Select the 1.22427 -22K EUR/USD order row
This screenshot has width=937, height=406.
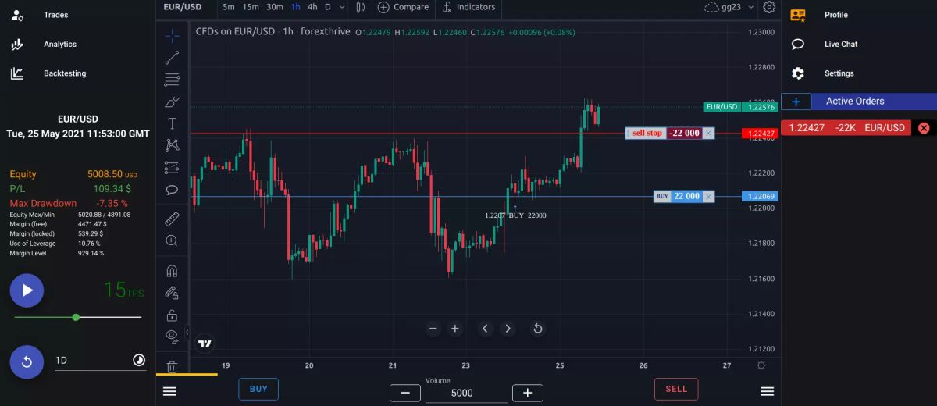point(846,128)
